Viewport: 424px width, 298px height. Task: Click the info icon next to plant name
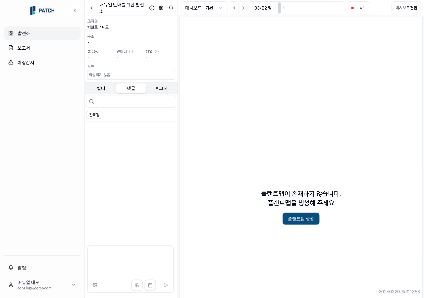[x=152, y=8]
